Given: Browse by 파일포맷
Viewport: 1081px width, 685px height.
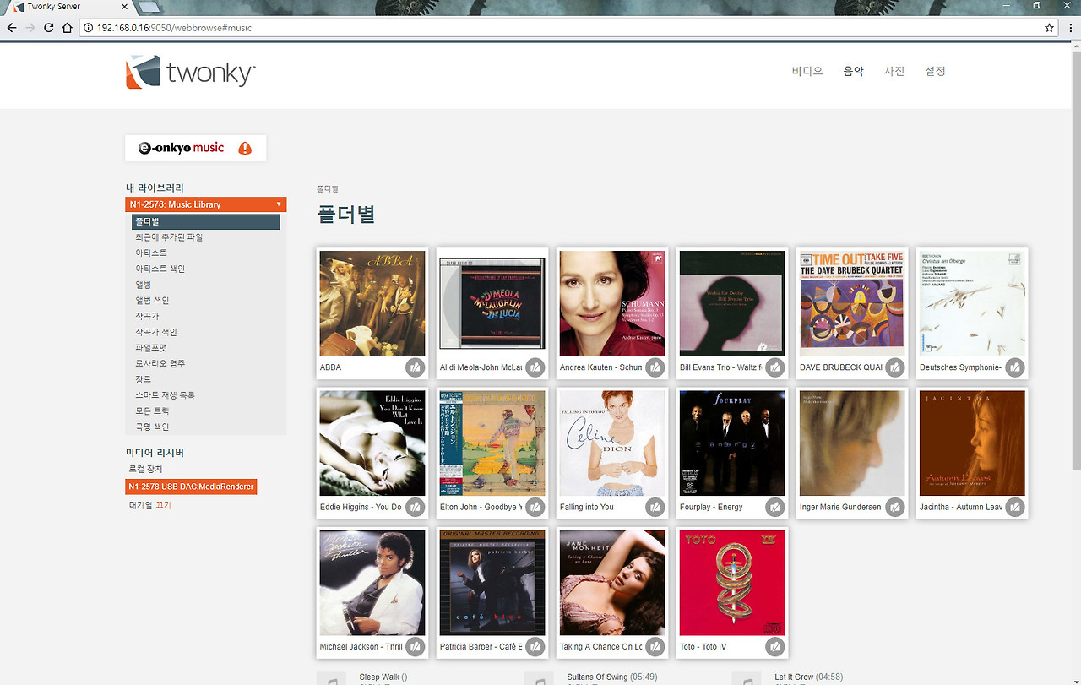Looking at the screenshot, I should pyautogui.click(x=151, y=348).
